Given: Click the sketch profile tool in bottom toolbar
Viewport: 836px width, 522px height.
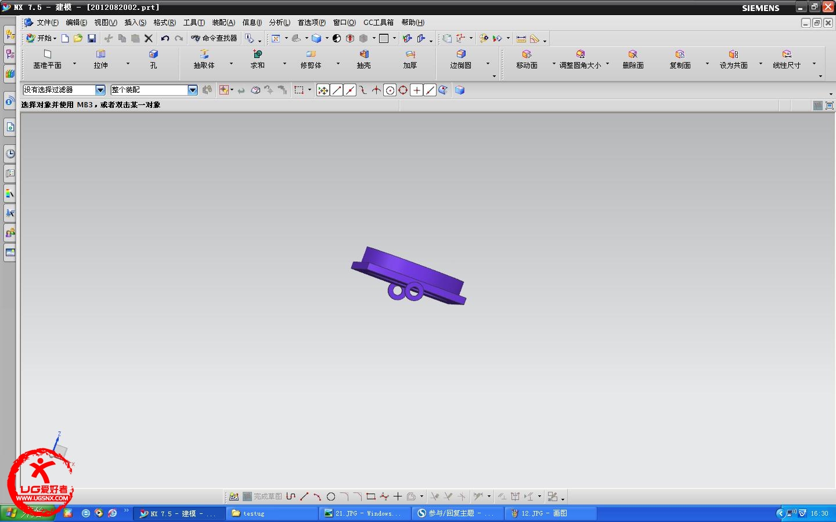Looking at the screenshot, I should point(291,496).
